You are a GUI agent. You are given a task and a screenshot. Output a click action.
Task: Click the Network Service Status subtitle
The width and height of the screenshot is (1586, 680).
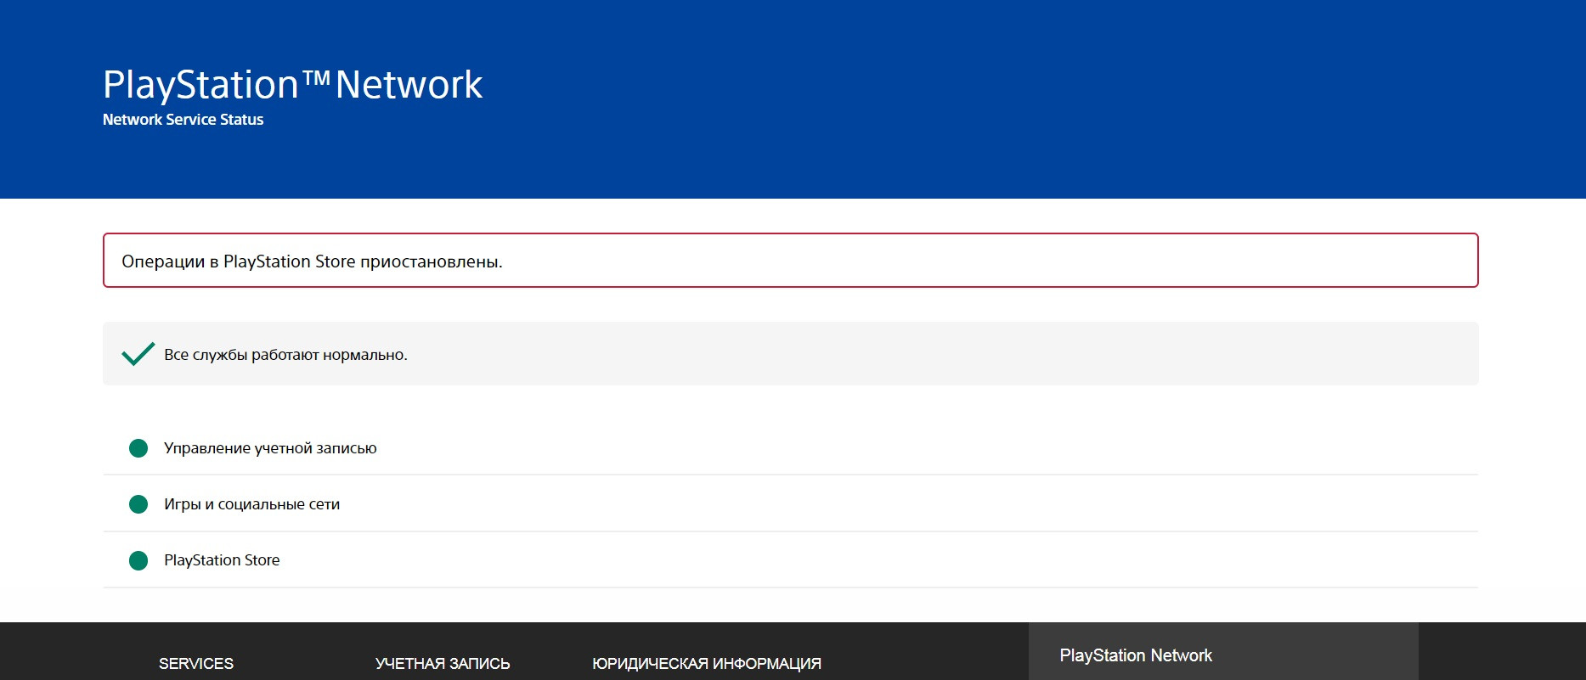pyautogui.click(x=183, y=120)
